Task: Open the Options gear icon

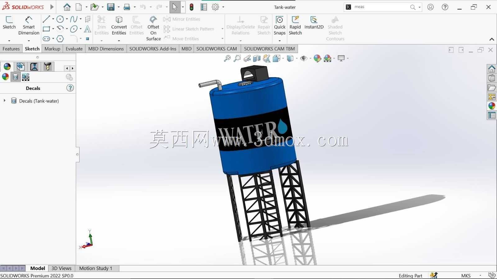Action: click(x=215, y=7)
